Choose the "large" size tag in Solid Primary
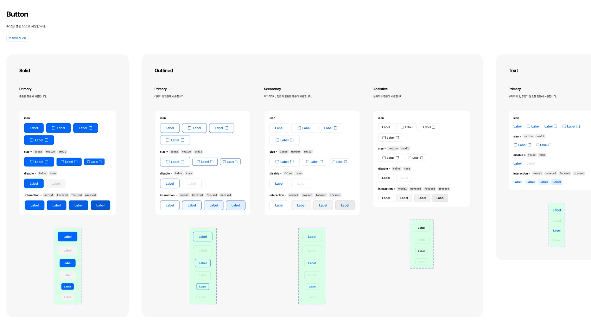The width and height of the screenshot is (591, 323). click(x=38, y=152)
